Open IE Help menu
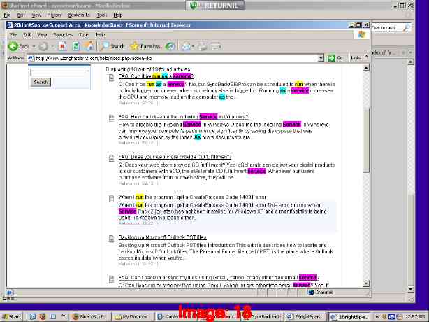This screenshot has height=322, width=429. tap(101, 35)
